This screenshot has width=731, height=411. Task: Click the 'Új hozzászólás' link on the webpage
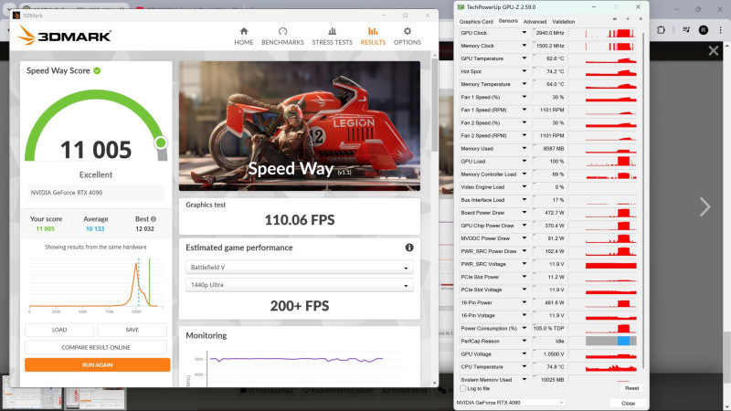coord(267,391)
